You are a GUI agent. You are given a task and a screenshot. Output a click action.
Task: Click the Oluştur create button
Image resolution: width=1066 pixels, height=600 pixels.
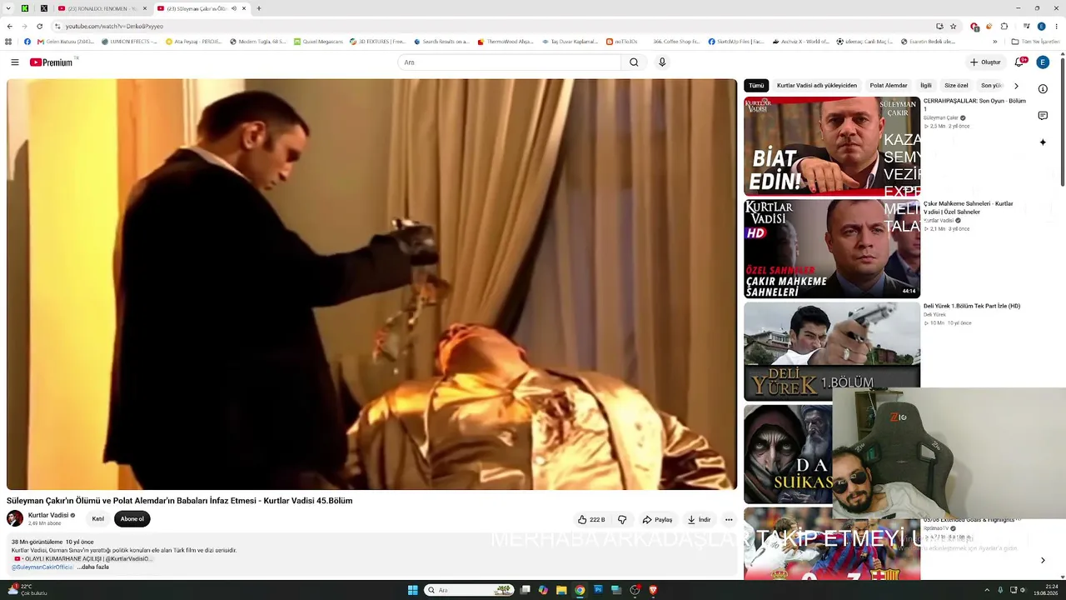[x=985, y=62]
